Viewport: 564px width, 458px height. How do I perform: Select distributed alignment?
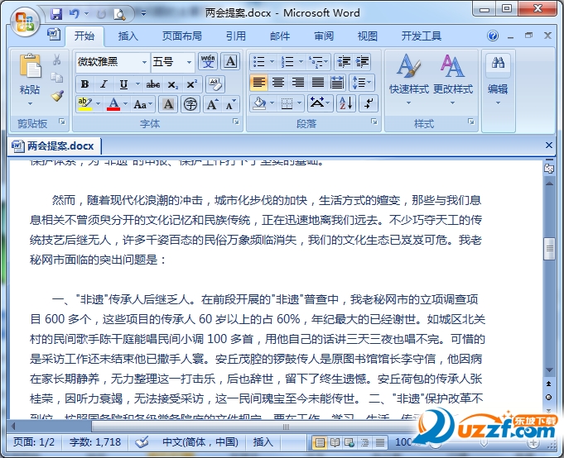[x=337, y=83]
